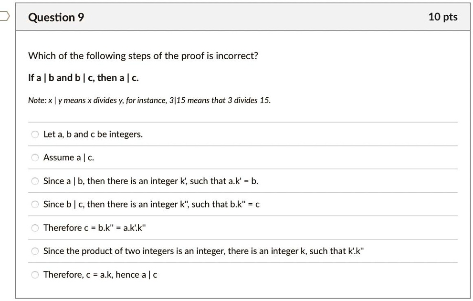The width and height of the screenshot is (473, 301).
Task: Click the "10 pts" label
Action: (442, 17)
